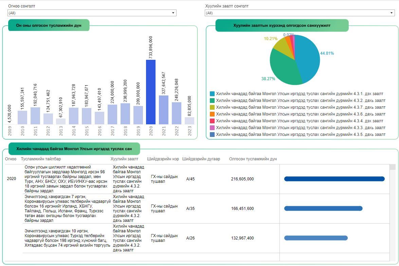The height and width of the screenshot is (266, 399).
Task: Select the 2009 bar labeled 4,520,000
Action: (x=10, y=124)
